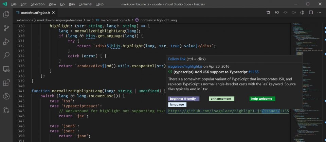Open the Source Control view
This screenshot has height=142, width=326.
click(x=6, y=28)
